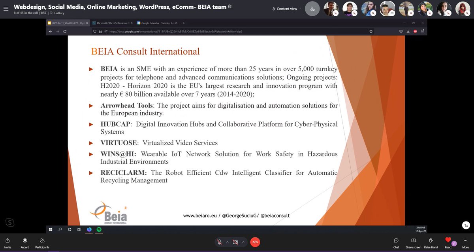Click the 1x zoom level button
The image size is (474, 252).
[466, 225]
